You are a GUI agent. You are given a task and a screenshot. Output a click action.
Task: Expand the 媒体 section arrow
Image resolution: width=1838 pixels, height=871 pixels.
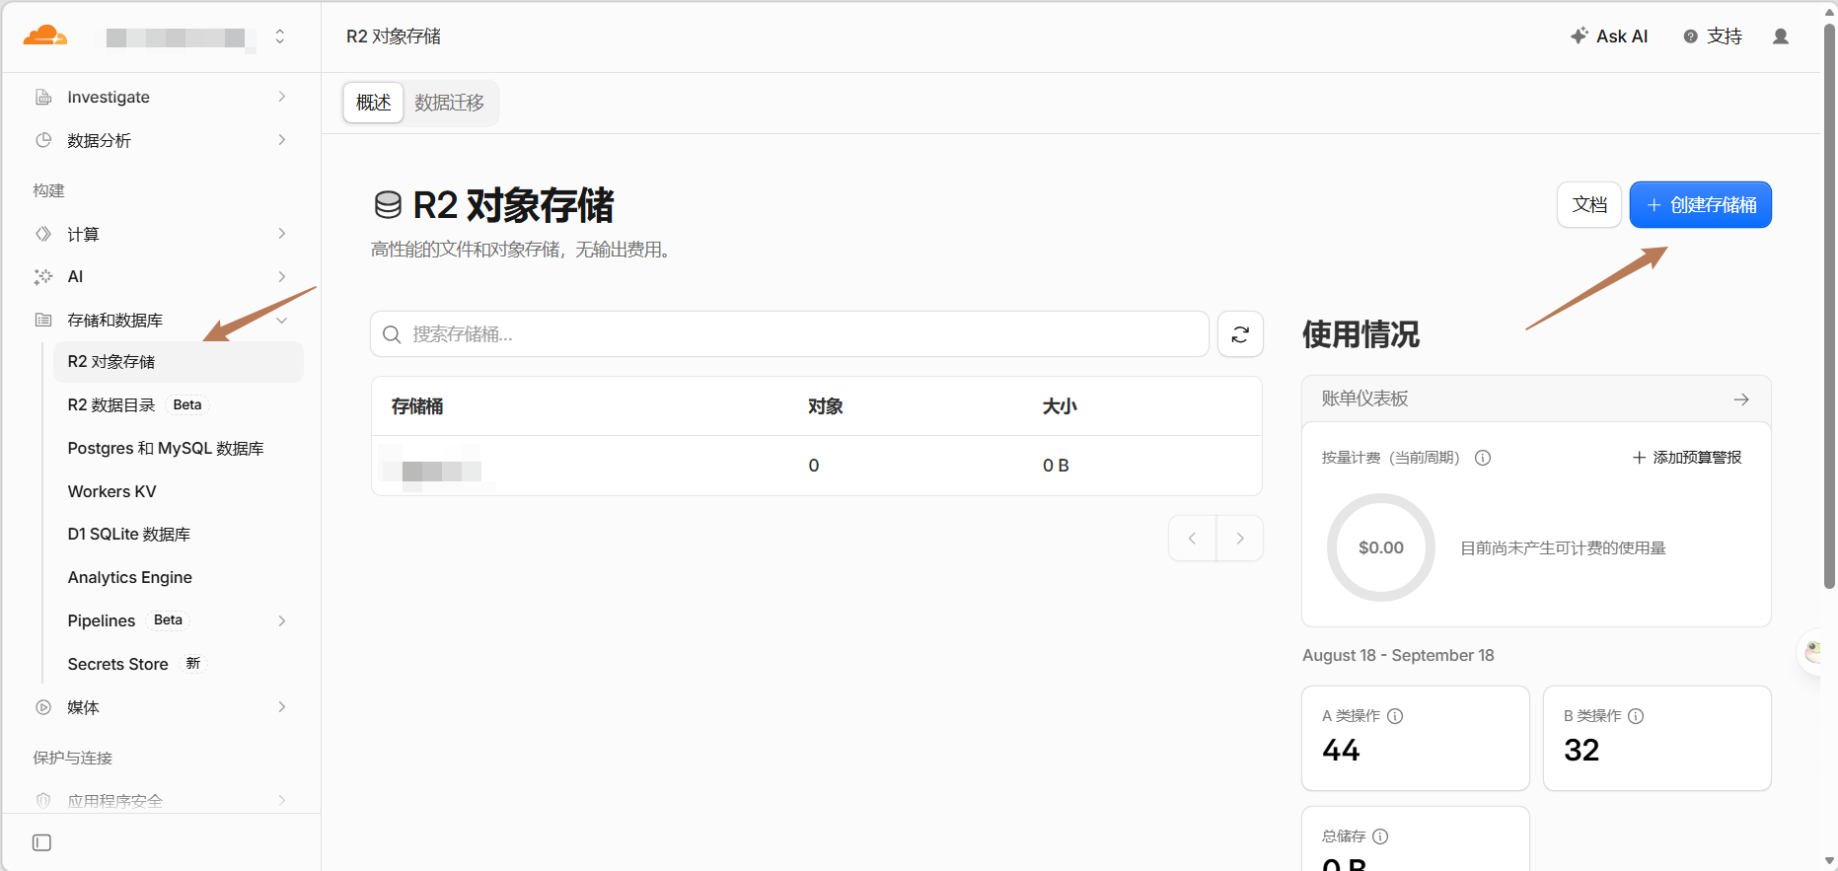[282, 707]
